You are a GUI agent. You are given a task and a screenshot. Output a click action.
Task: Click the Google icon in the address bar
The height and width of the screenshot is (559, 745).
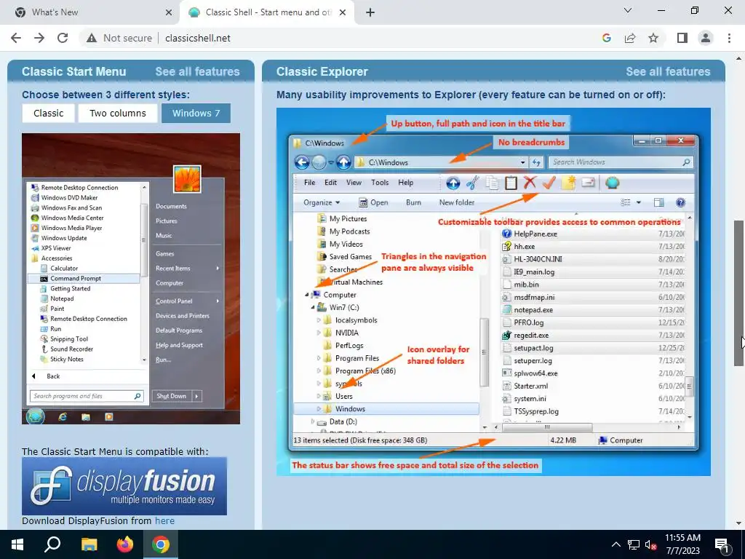[x=606, y=38]
